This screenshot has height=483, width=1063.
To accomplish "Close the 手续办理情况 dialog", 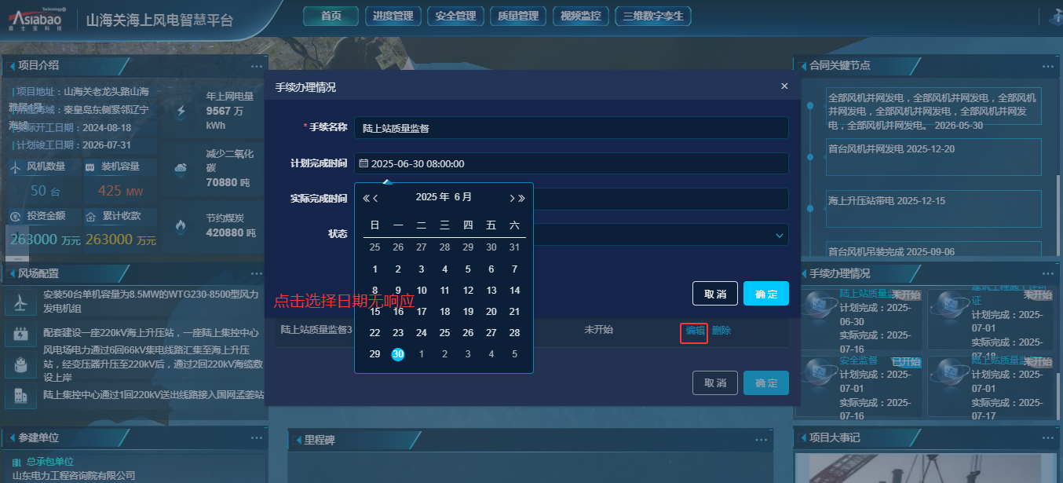I will (784, 86).
